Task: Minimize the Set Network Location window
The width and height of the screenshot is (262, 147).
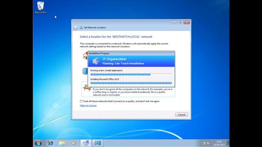Action: pyautogui.click(x=174, y=22)
